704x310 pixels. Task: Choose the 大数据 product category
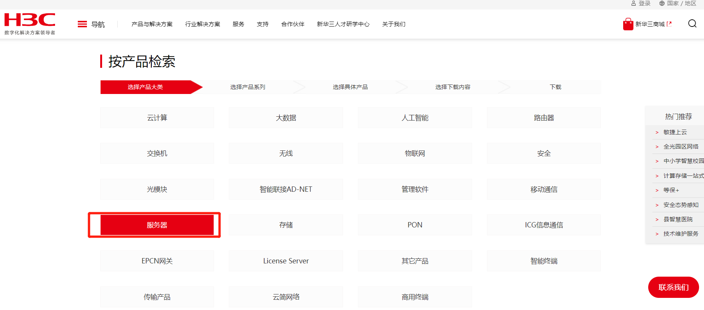tap(286, 118)
